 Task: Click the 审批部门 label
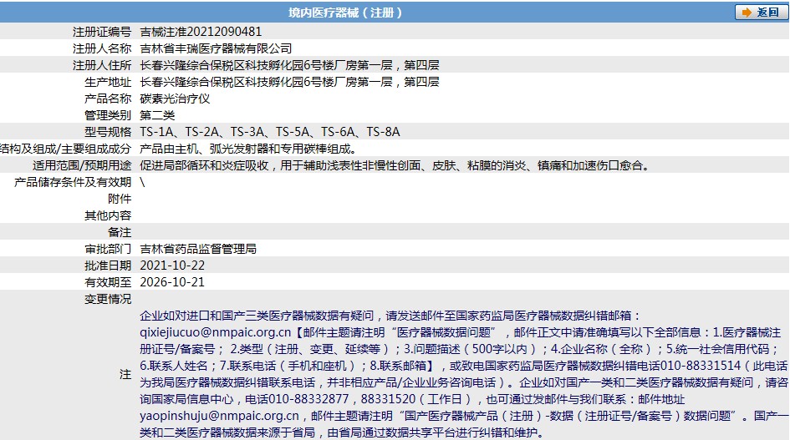click(x=108, y=249)
